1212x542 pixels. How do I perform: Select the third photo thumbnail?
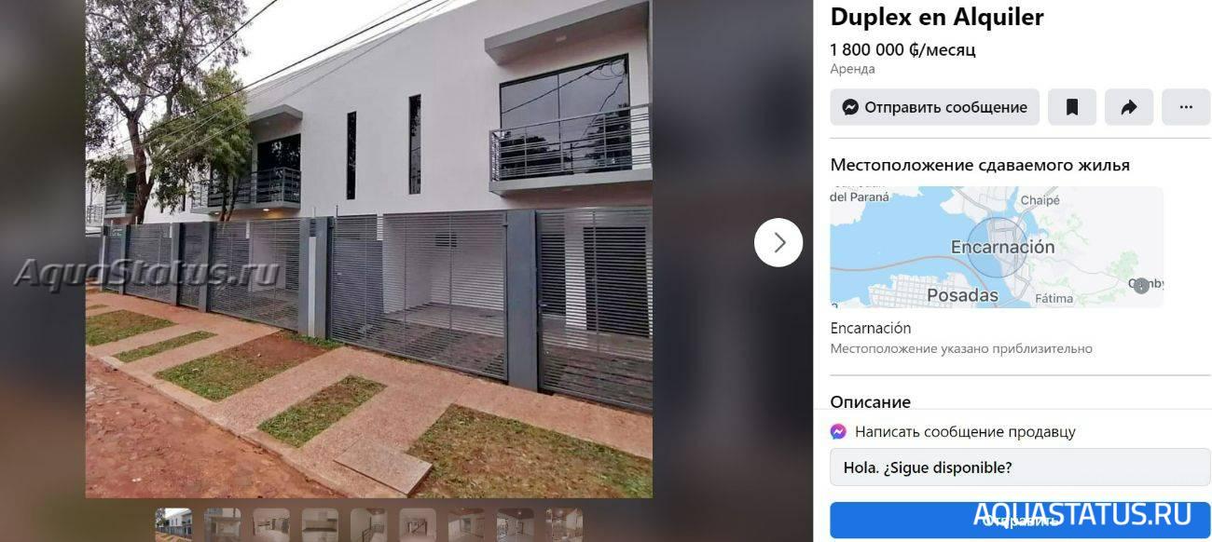tap(271, 525)
